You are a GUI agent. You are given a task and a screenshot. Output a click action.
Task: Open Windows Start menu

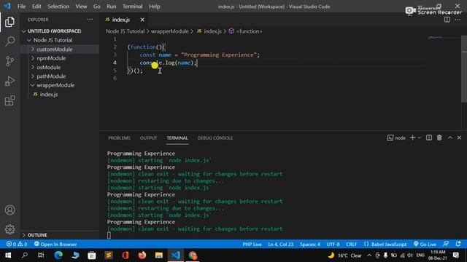[8, 255]
